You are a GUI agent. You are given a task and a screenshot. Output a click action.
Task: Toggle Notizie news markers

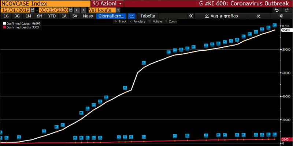(x=155, y=22)
